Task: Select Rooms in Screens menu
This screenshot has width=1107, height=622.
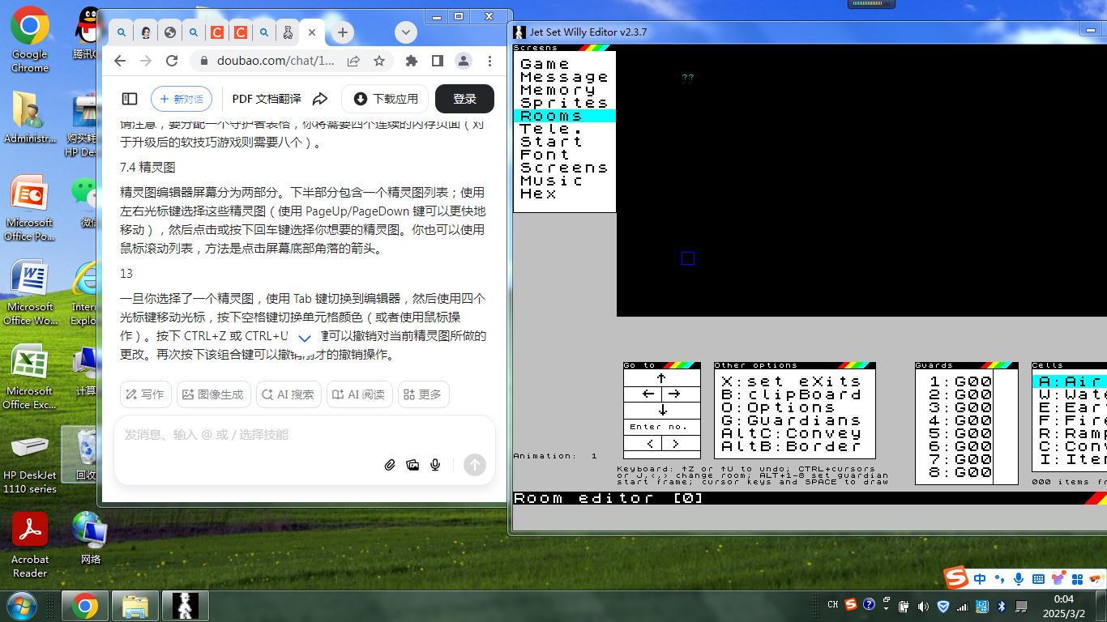Action: (565, 116)
